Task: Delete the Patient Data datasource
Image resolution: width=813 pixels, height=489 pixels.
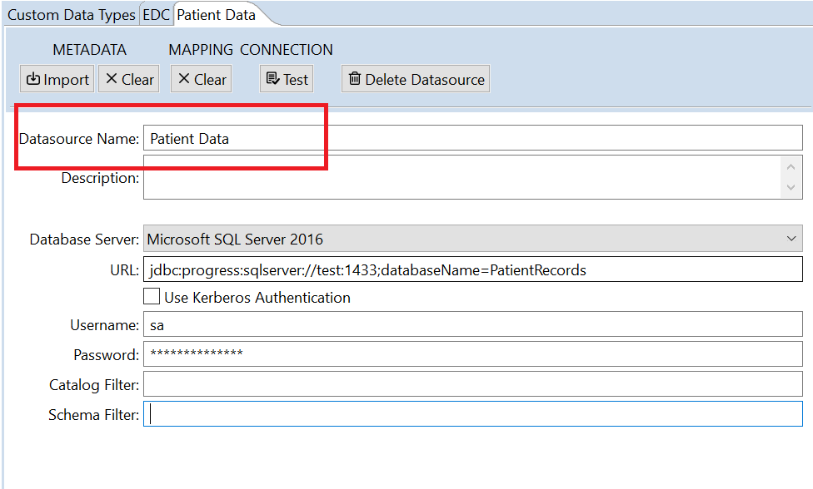Action: 416,79
